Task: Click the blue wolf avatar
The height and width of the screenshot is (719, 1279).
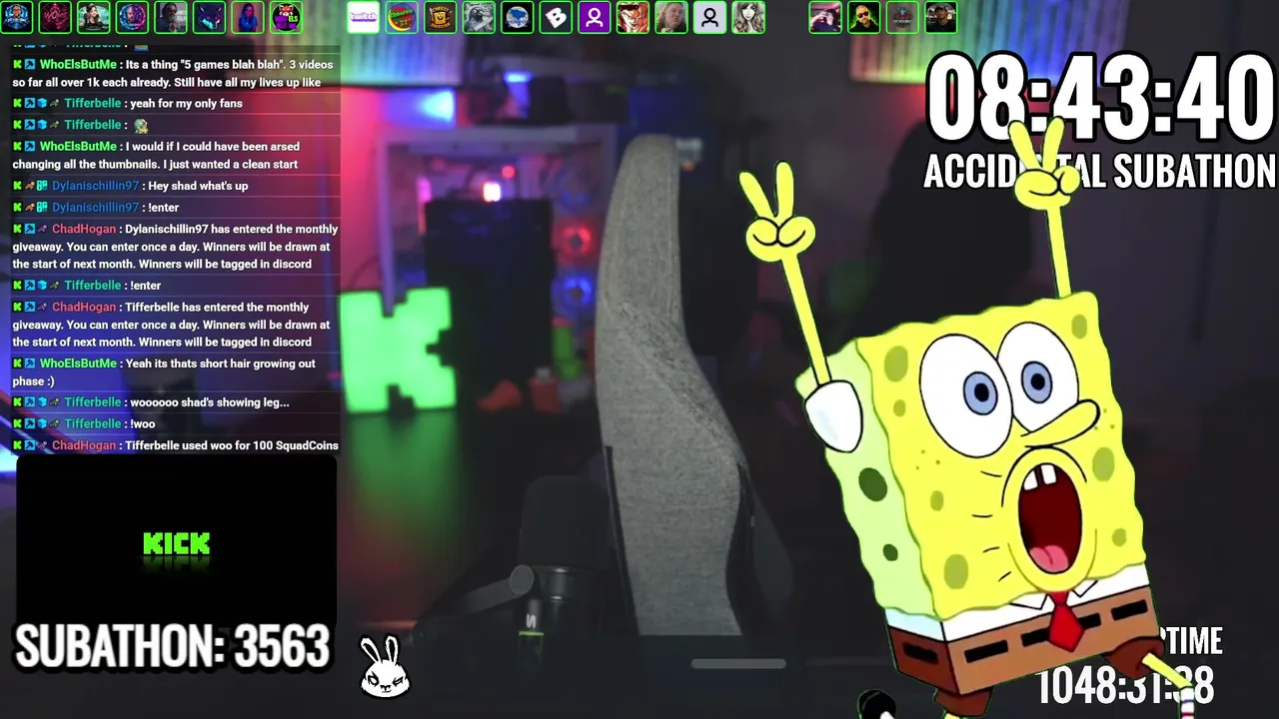Action: pos(209,17)
